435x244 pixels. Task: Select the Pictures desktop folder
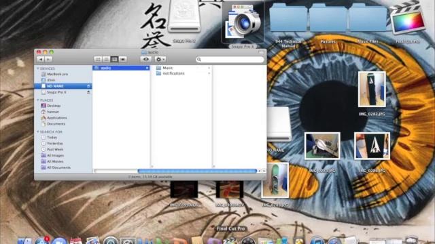(x=328, y=17)
